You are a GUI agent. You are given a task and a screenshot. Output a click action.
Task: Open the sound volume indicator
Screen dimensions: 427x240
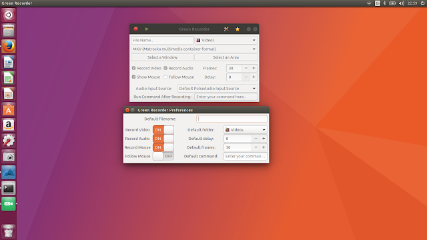[x=402, y=3]
